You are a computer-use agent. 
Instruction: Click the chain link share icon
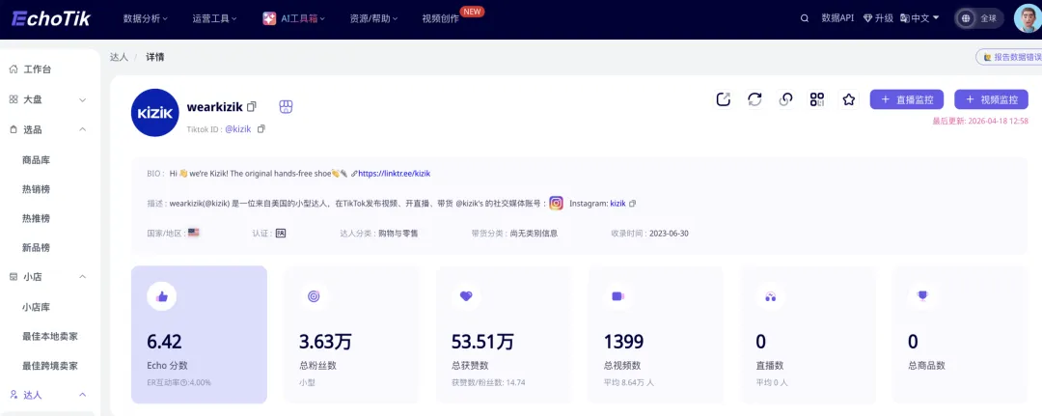785,99
